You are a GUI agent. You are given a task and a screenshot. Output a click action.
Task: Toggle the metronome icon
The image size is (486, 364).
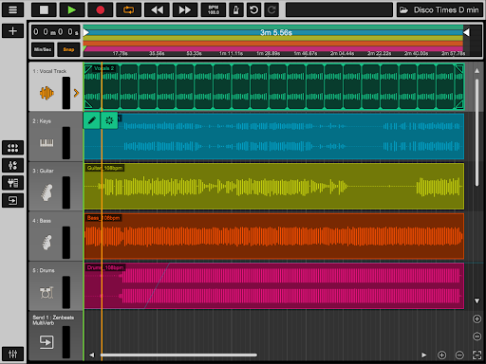point(236,9)
